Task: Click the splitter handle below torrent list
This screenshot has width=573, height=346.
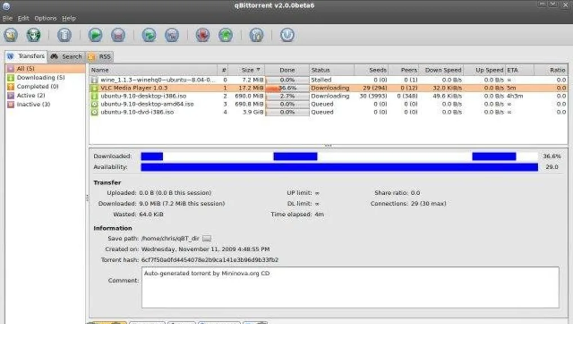Action: (x=328, y=146)
